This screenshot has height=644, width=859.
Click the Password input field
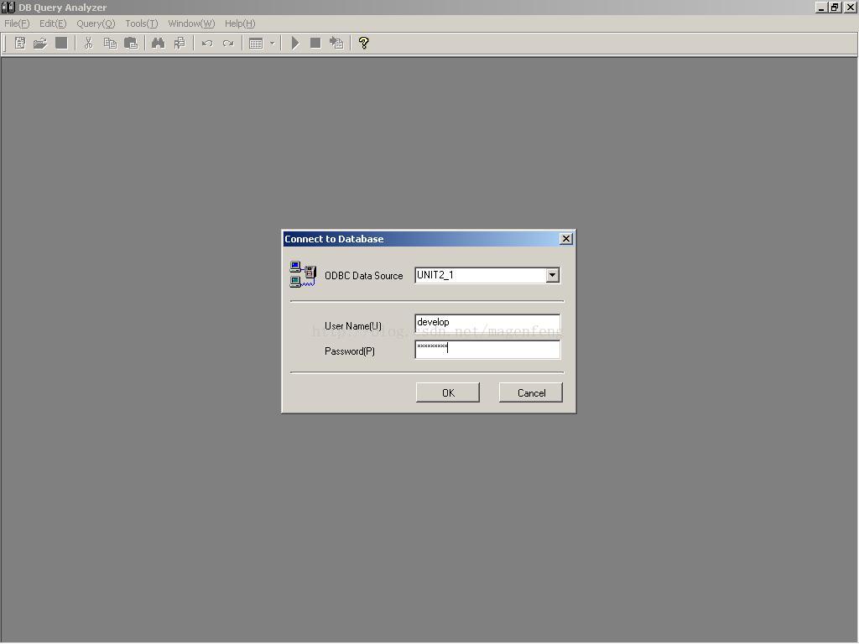coord(487,349)
